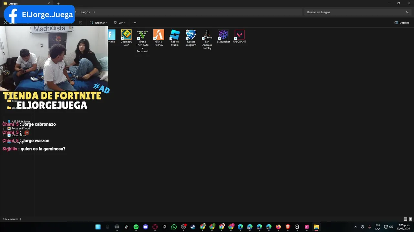Viewport: 414px width, 232px height.
Task: Expand the Fotos en iCloud node
Action: [4, 129]
